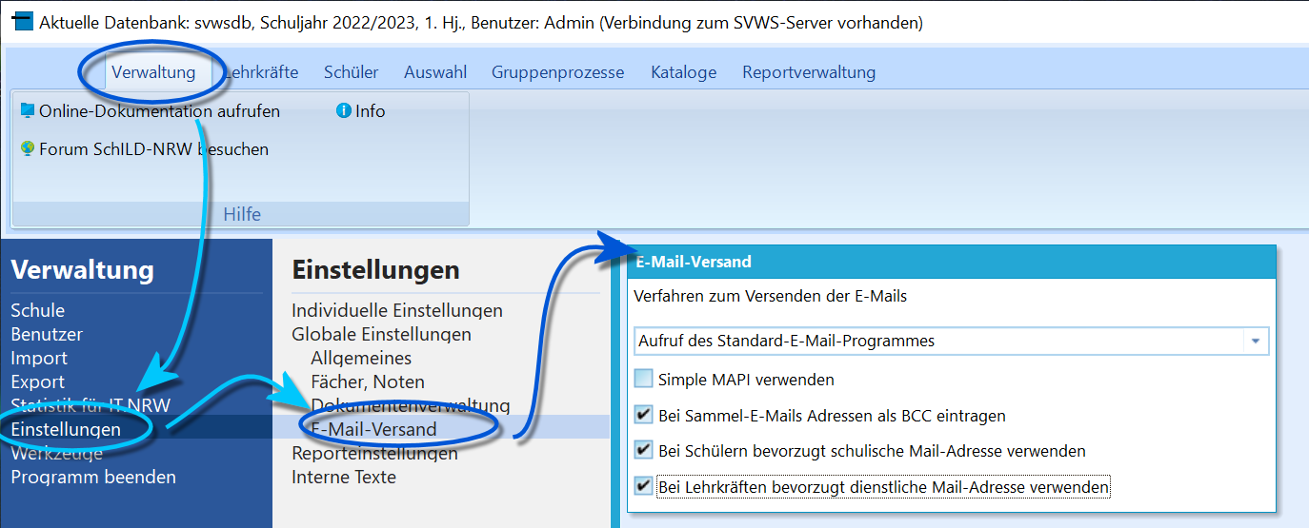Screen dimensions: 1309x528
Task: Open Interne Texte
Action: [x=344, y=477]
